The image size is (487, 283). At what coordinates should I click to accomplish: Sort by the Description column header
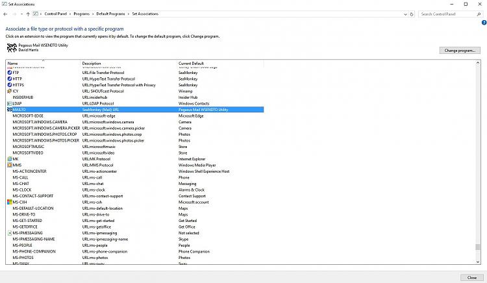(x=129, y=63)
